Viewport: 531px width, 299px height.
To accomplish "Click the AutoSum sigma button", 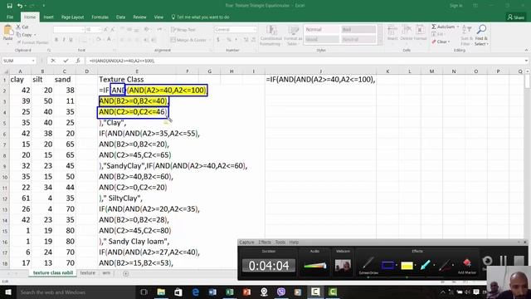I will (x=443, y=27).
